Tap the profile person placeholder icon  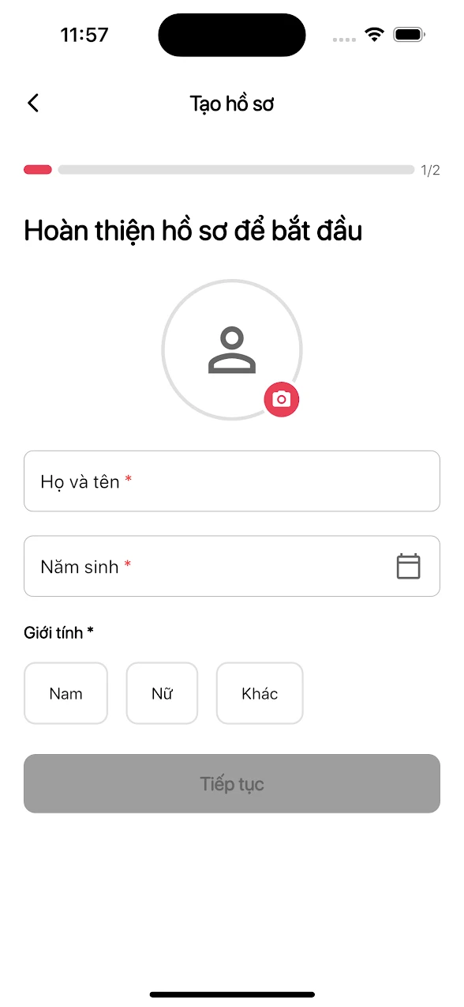point(231,349)
